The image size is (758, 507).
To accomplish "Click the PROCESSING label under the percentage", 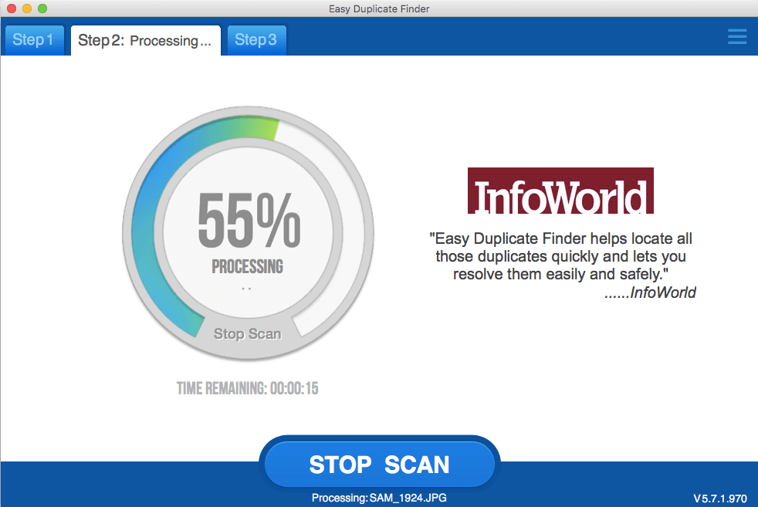I will pos(248,266).
